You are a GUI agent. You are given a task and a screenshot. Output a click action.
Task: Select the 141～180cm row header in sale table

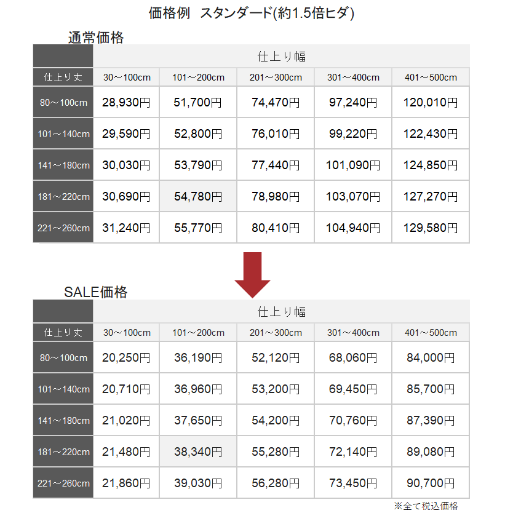63,420
